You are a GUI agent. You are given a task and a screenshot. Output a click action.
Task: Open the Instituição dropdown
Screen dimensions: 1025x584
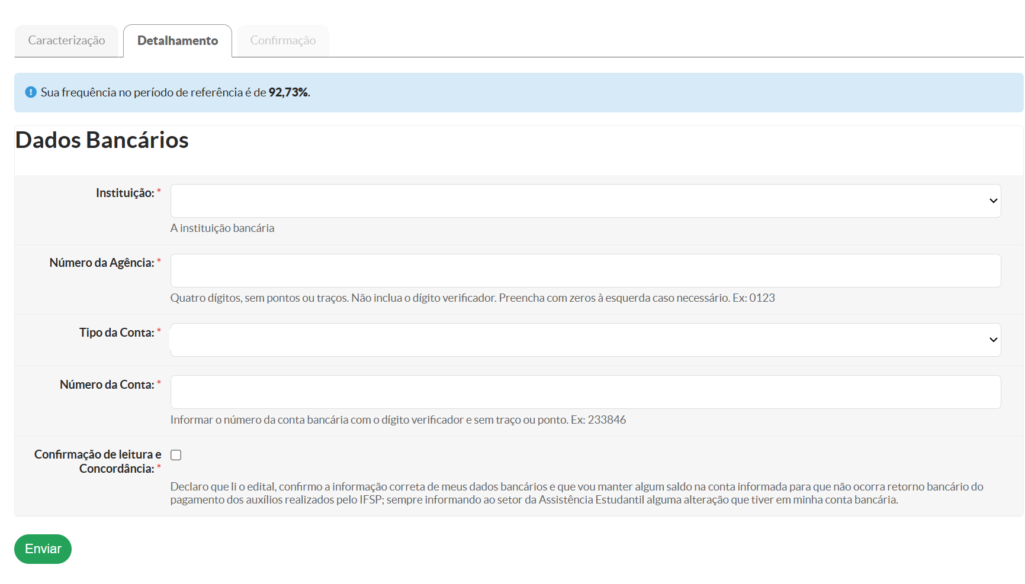coord(586,201)
